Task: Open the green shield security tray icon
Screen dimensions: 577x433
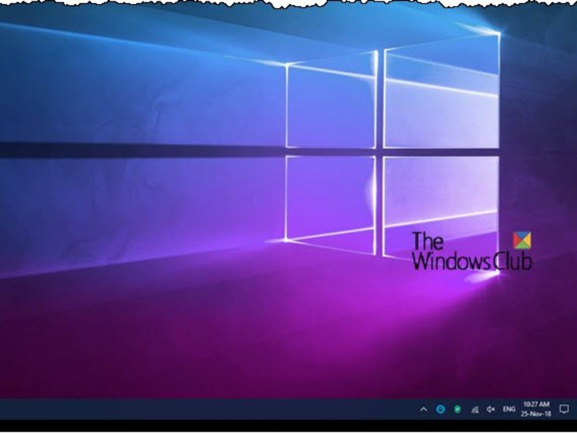Action: tap(457, 409)
